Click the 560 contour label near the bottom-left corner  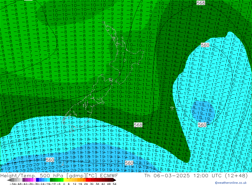(x=50, y=160)
